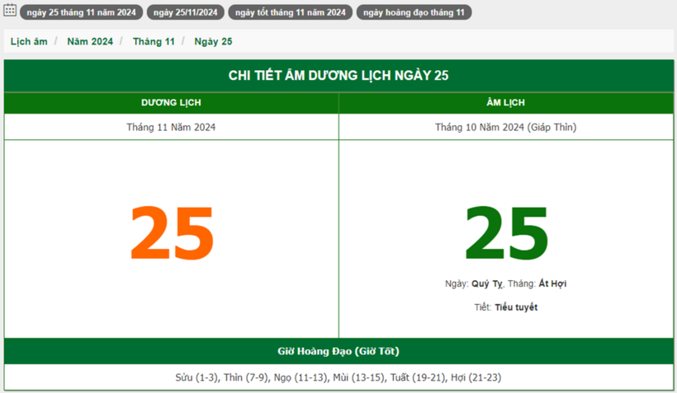Click the large green lunar date 25
Image resolution: width=677 pixels, height=393 pixels.
click(x=506, y=234)
